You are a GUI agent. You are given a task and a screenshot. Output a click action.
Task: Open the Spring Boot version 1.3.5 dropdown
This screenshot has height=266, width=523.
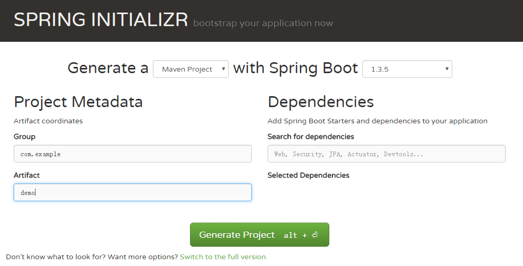click(x=407, y=69)
